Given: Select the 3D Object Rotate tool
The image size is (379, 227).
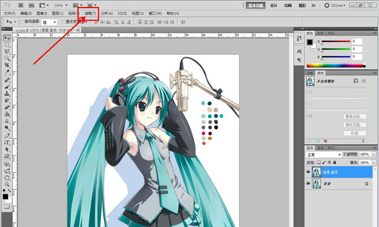Looking at the screenshot, I should click(x=7, y=164).
